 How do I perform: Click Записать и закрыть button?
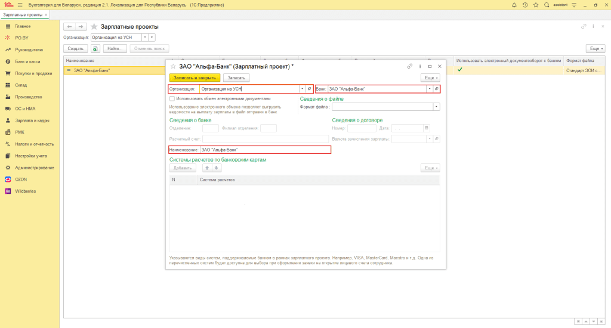click(195, 78)
